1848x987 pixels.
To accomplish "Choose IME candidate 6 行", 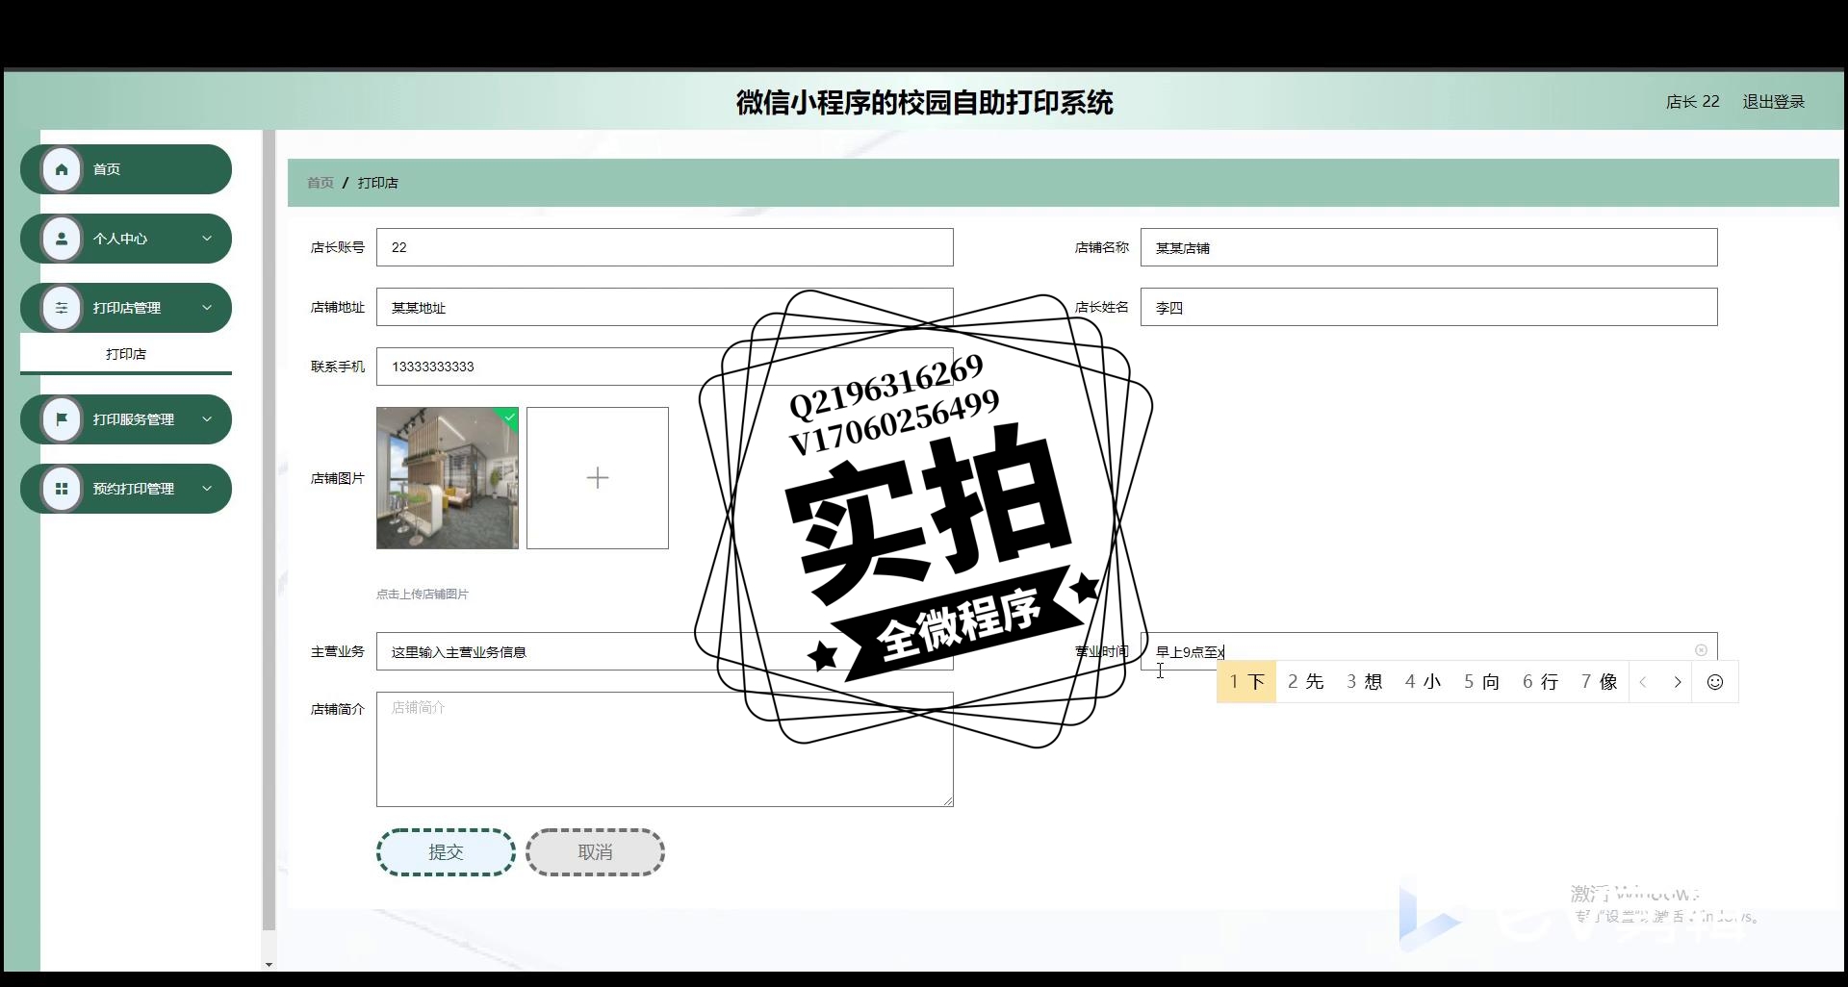I will (1540, 682).
